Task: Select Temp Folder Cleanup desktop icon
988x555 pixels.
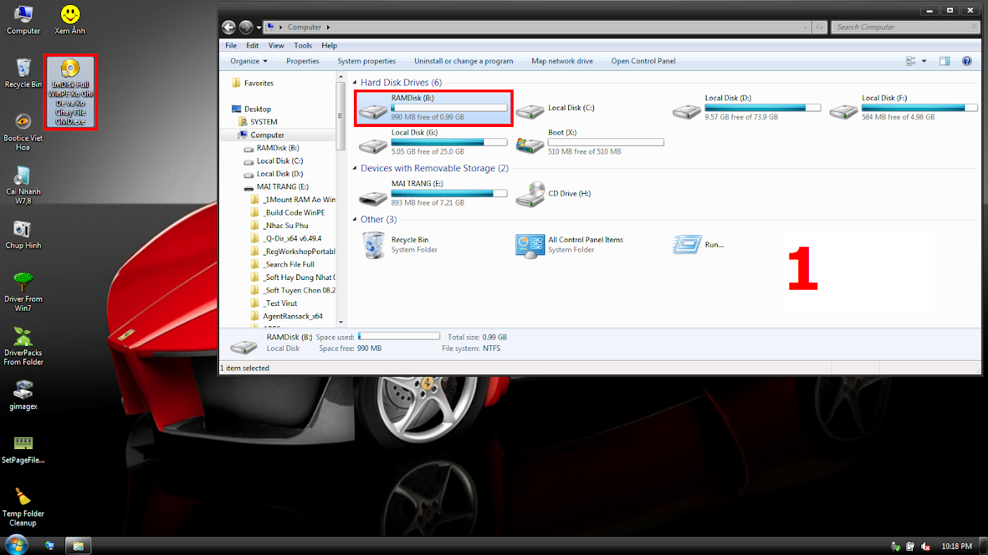Action: (x=23, y=507)
